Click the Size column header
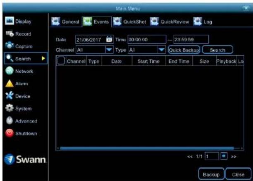The height and width of the screenshot is (181, 253). [x=204, y=61]
